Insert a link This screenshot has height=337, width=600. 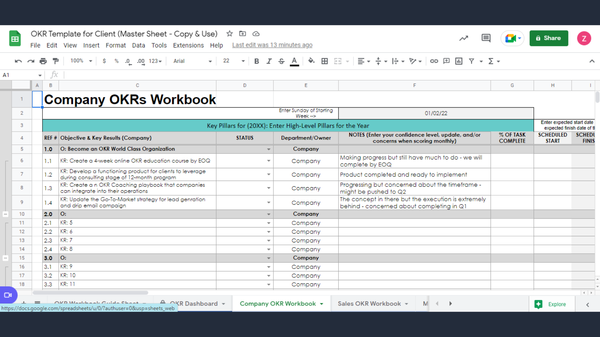(x=434, y=61)
